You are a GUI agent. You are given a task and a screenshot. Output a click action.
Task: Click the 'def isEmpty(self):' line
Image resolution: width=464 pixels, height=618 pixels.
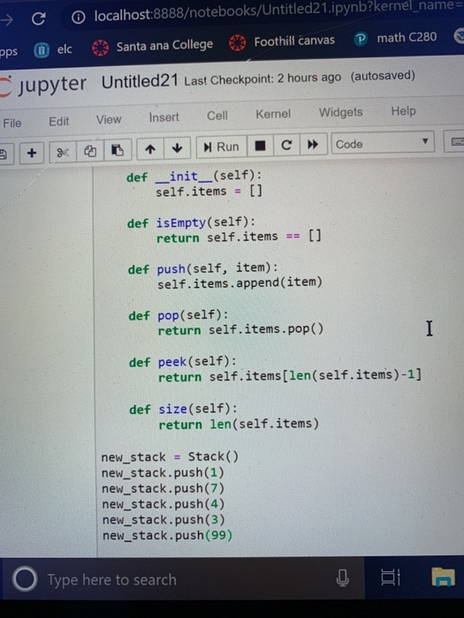point(191,222)
